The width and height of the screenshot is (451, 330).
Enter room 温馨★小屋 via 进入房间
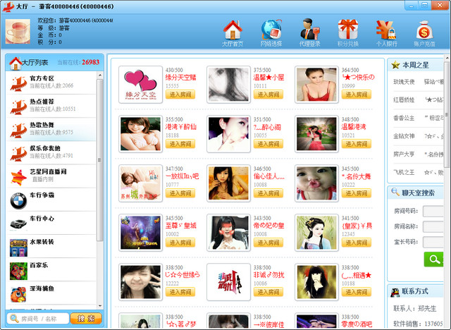(268, 94)
